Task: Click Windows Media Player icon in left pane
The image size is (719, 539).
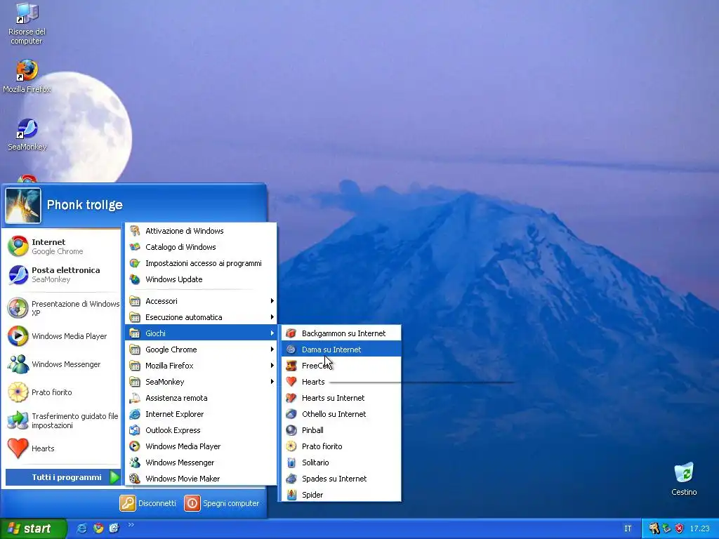Action: point(18,336)
